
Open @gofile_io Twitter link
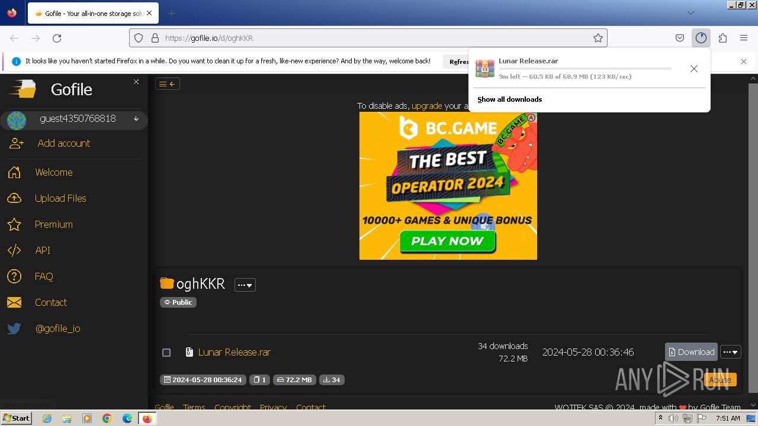(57, 328)
